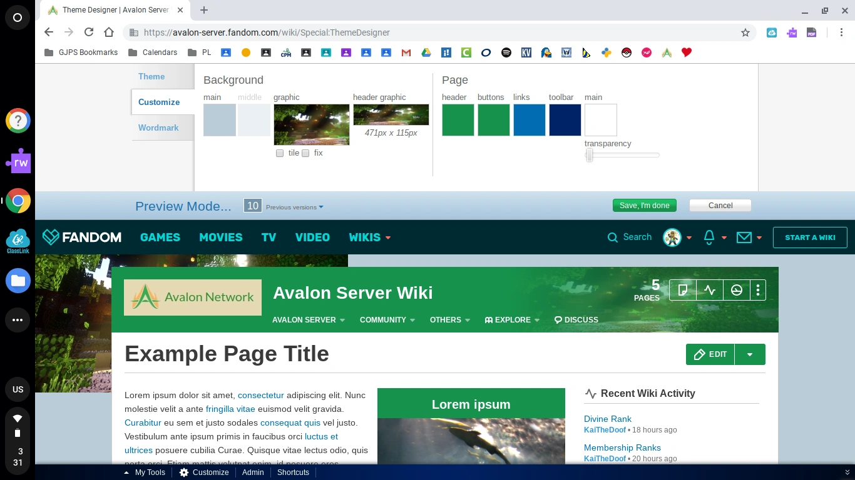Image resolution: width=855 pixels, height=480 pixels.
Task: Click the wiki activity pulse icon
Action: pos(710,290)
